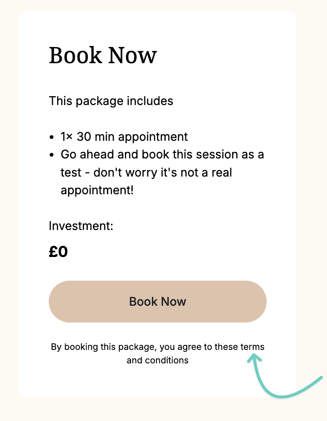Select the £0 price text
327x421 pixels.
point(59,251)
